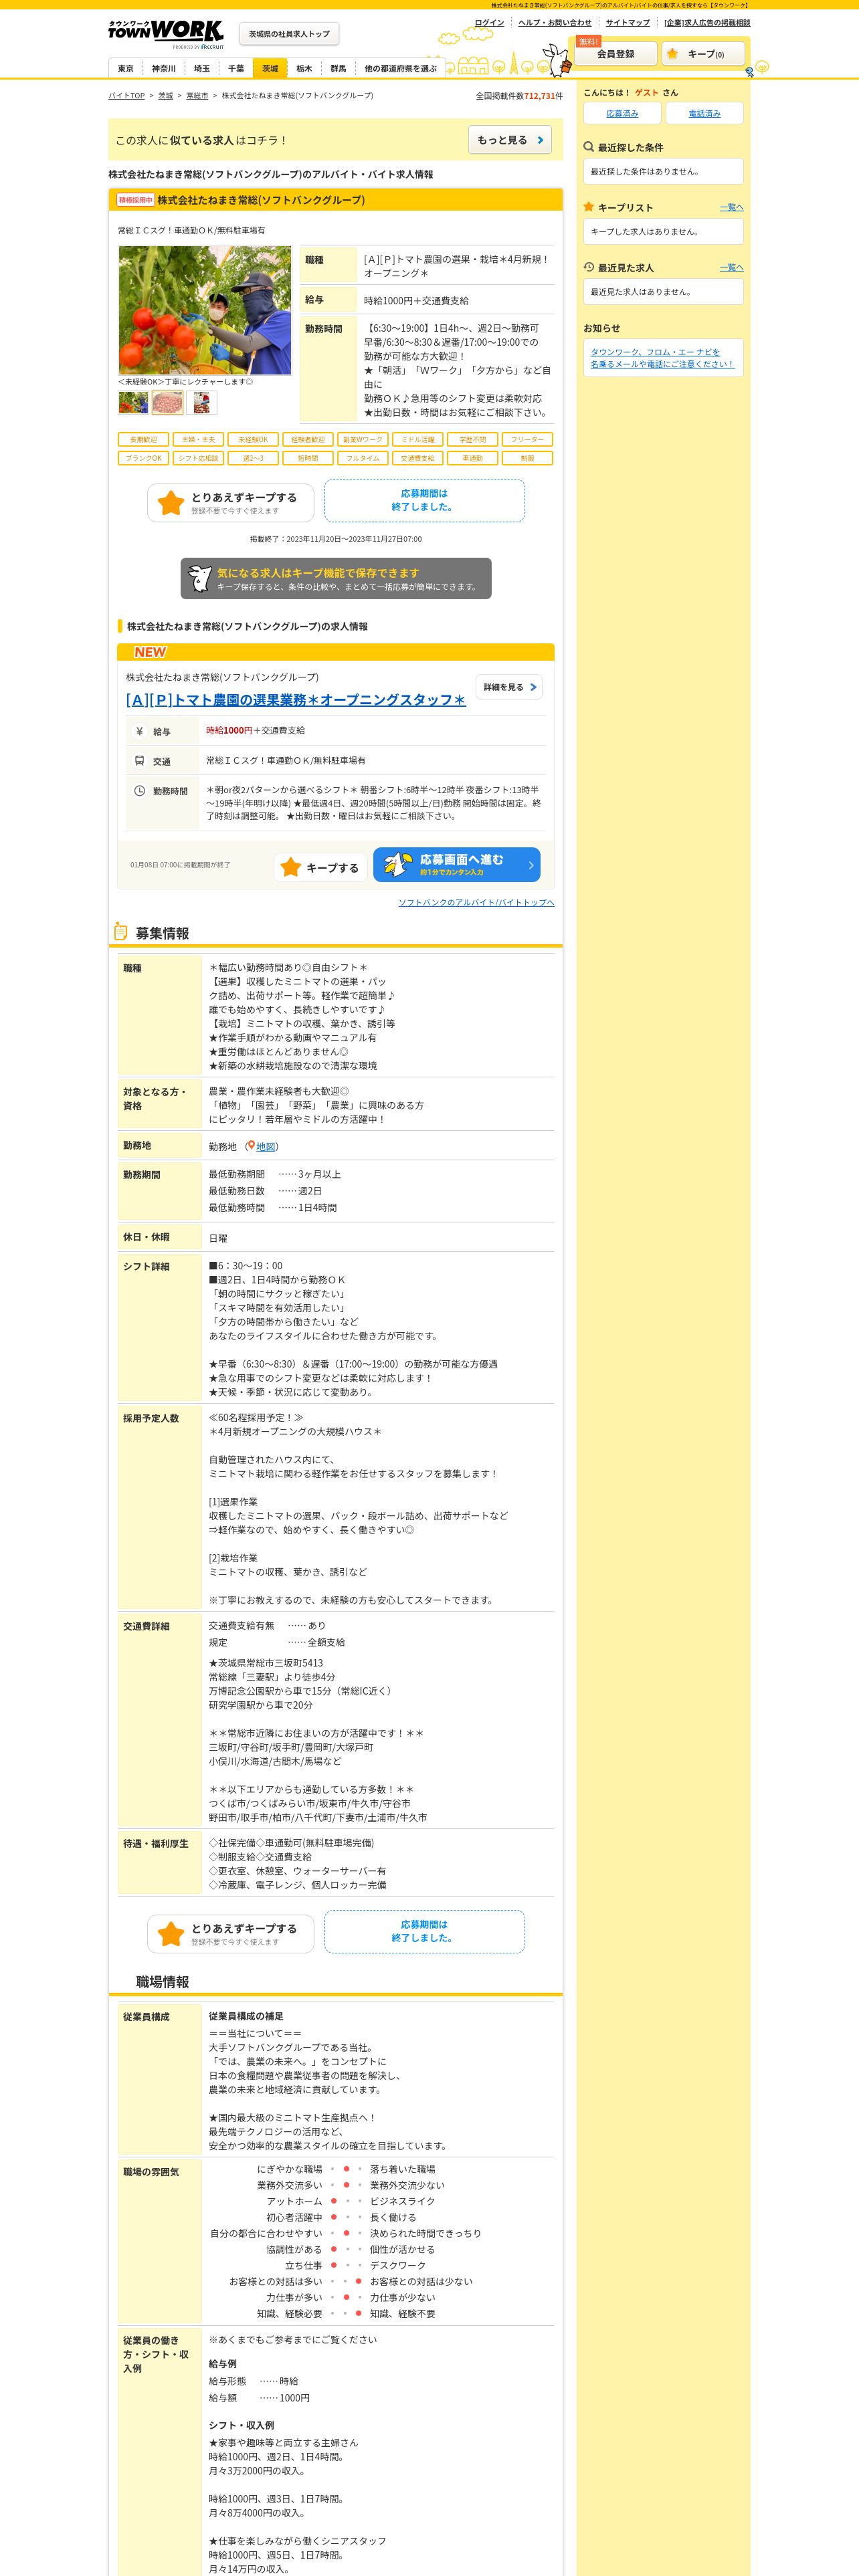The width and height of the screenshot is (859, 2576).
Task: Click the star icon in the header キープ button
Action: click(x=673, y=54)
